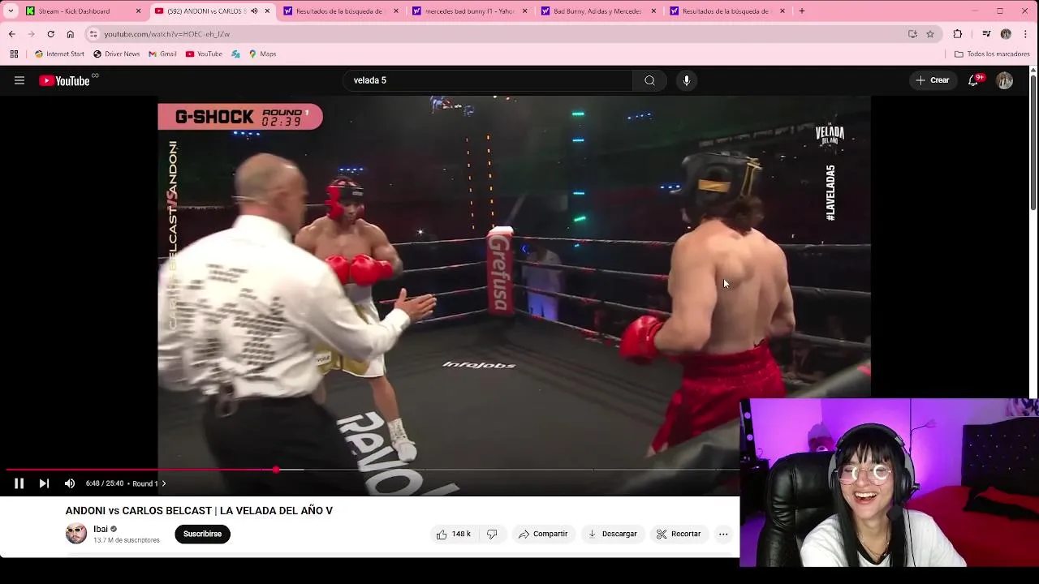Close the Bad Bunny, Adidas y Mercedes tab
The height and width of the screenshot is (584, 1039).
653,11
